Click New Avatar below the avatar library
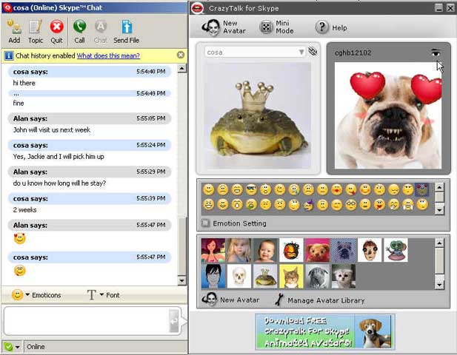 (x=230, y=300)
